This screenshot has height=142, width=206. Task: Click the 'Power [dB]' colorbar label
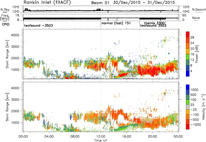click(196, 54)
